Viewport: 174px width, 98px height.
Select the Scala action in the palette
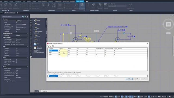[37, 24]
